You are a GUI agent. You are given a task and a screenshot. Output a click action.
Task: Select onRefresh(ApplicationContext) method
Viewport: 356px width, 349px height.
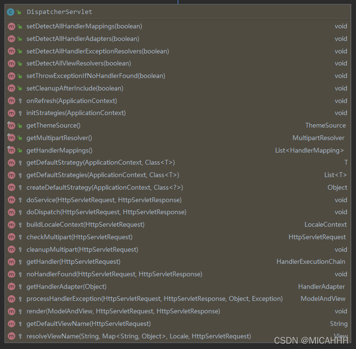tap(72, 101)
